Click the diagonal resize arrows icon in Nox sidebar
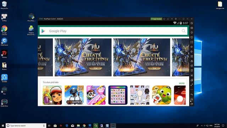This screenshot has height=128, width=227. click(192, 85)
